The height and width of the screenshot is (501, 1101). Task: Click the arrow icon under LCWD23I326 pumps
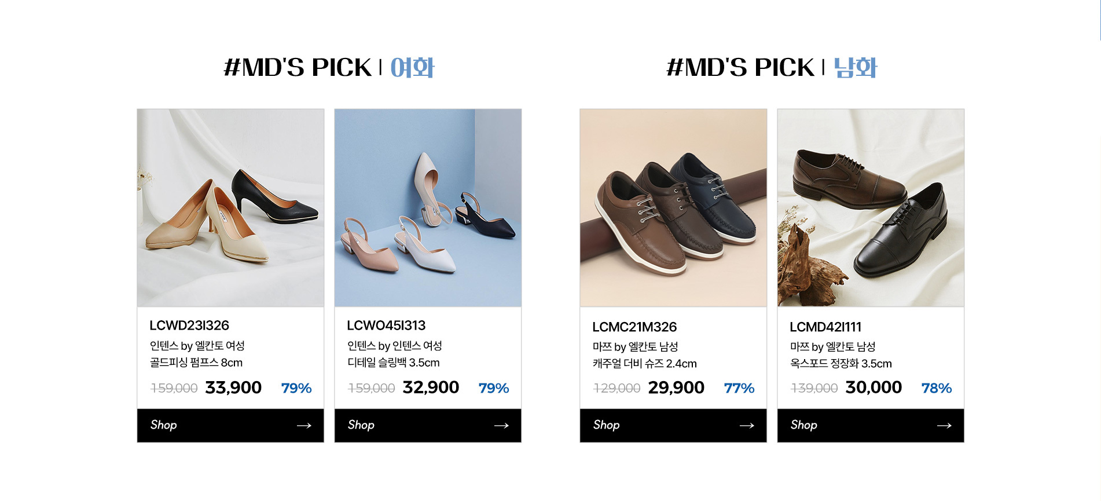(304, 426)
